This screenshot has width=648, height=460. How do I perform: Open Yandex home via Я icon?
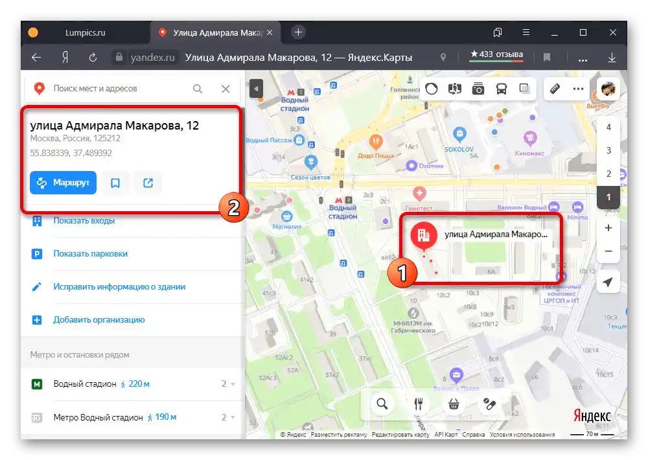coord(65,58)
